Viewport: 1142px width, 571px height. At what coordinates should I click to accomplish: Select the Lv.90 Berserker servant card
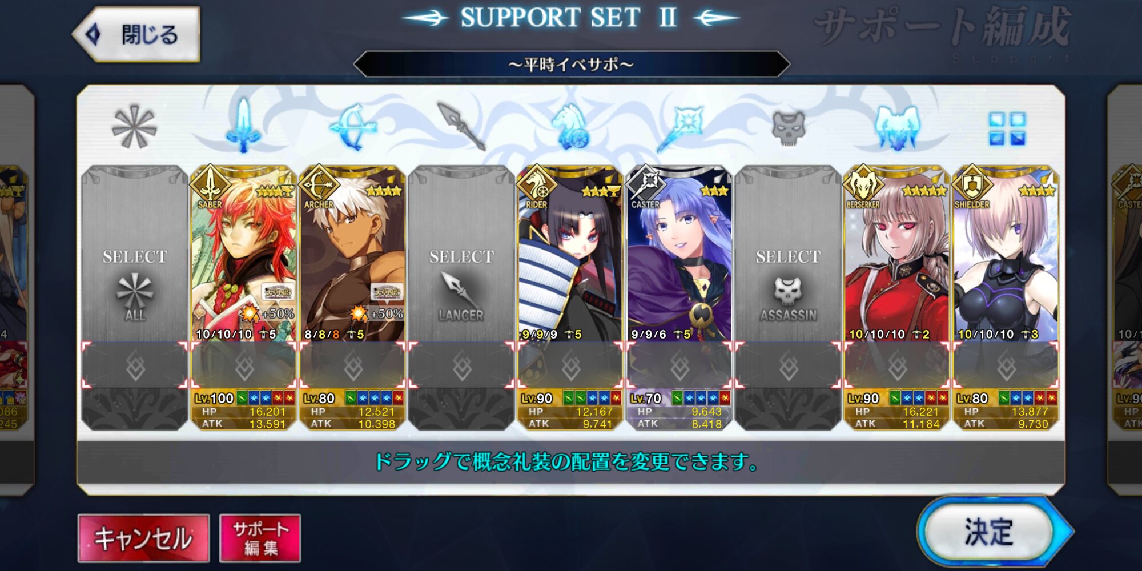896,297
